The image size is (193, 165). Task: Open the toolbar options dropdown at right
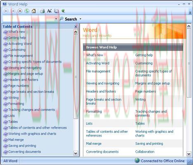[x=190, y=13]
